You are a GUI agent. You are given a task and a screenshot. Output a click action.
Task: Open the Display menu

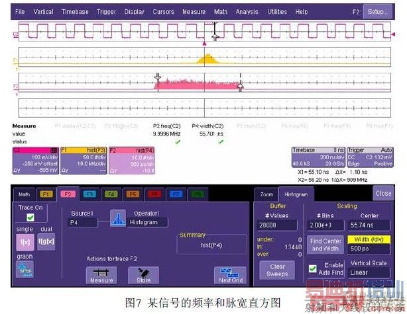click(134, 12)
